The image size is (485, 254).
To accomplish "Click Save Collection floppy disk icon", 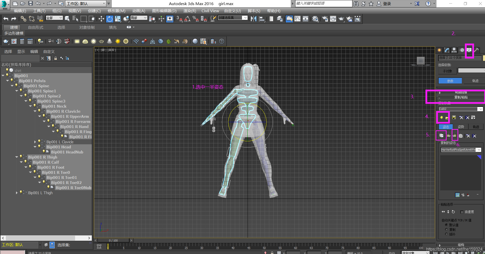I will (454, 118).
